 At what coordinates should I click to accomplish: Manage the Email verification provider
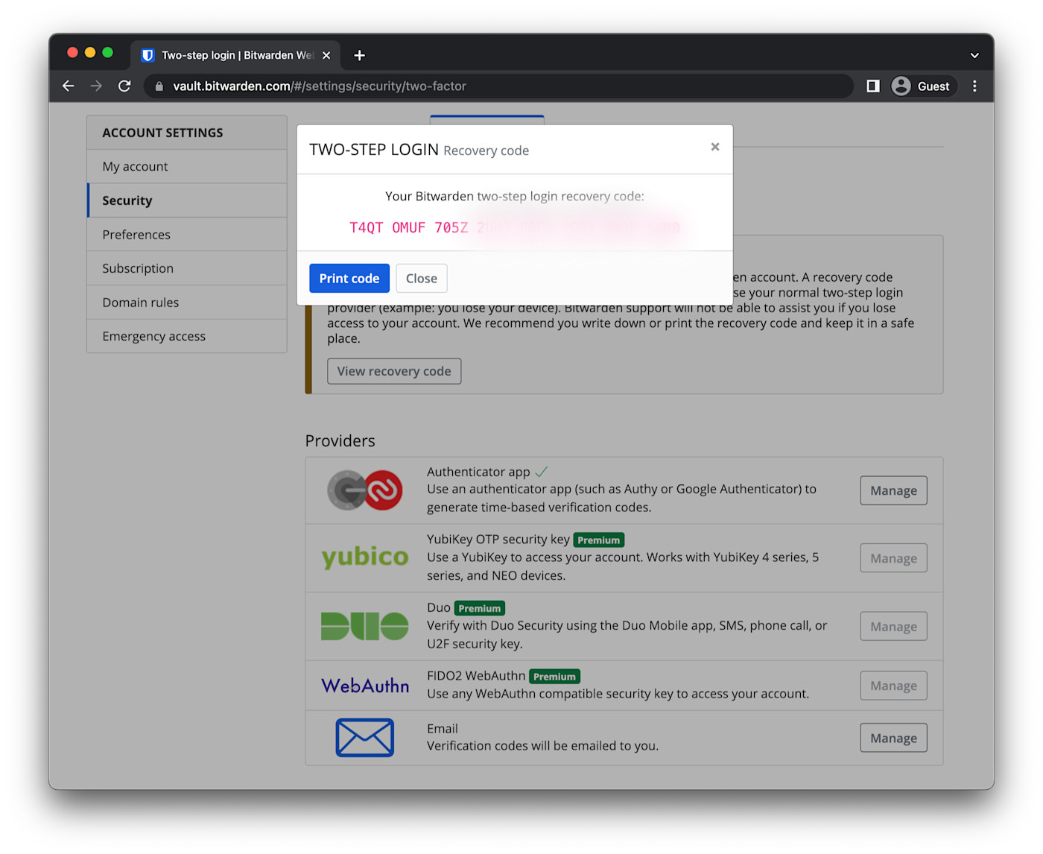(893, 737)
